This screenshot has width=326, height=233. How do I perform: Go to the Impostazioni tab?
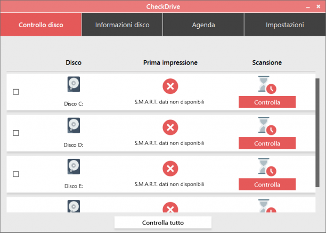pyautogui.click(x=285, y=25)
